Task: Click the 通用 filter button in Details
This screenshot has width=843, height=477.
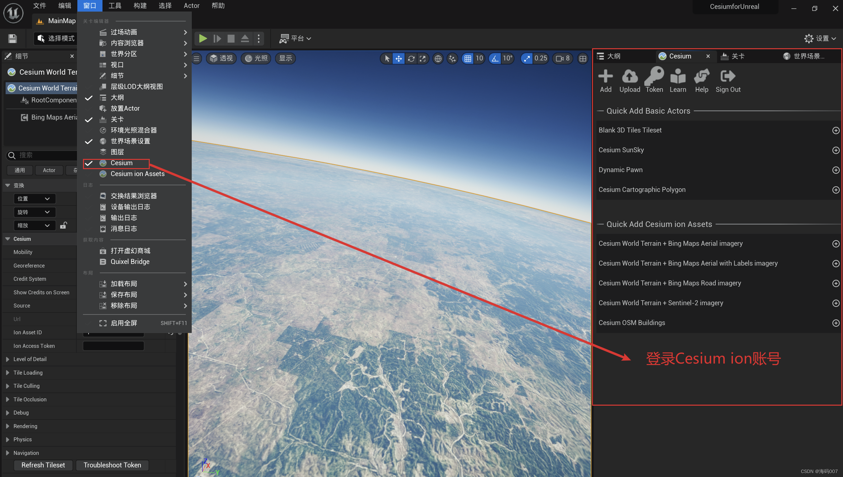Action: [20, 170]
